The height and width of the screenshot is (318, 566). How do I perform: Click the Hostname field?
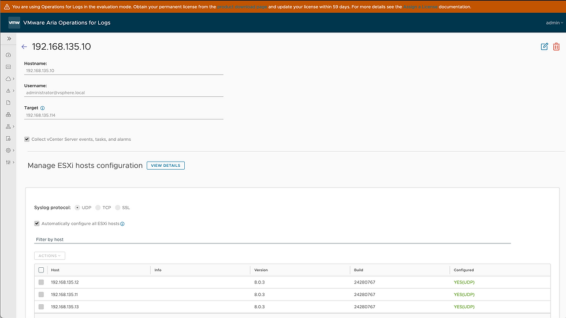click(124, 70)
